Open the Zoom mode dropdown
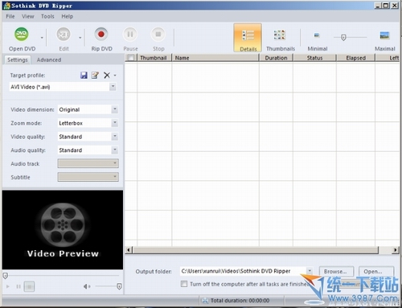This screenshot has height=308, width=402. click(115, 123)
